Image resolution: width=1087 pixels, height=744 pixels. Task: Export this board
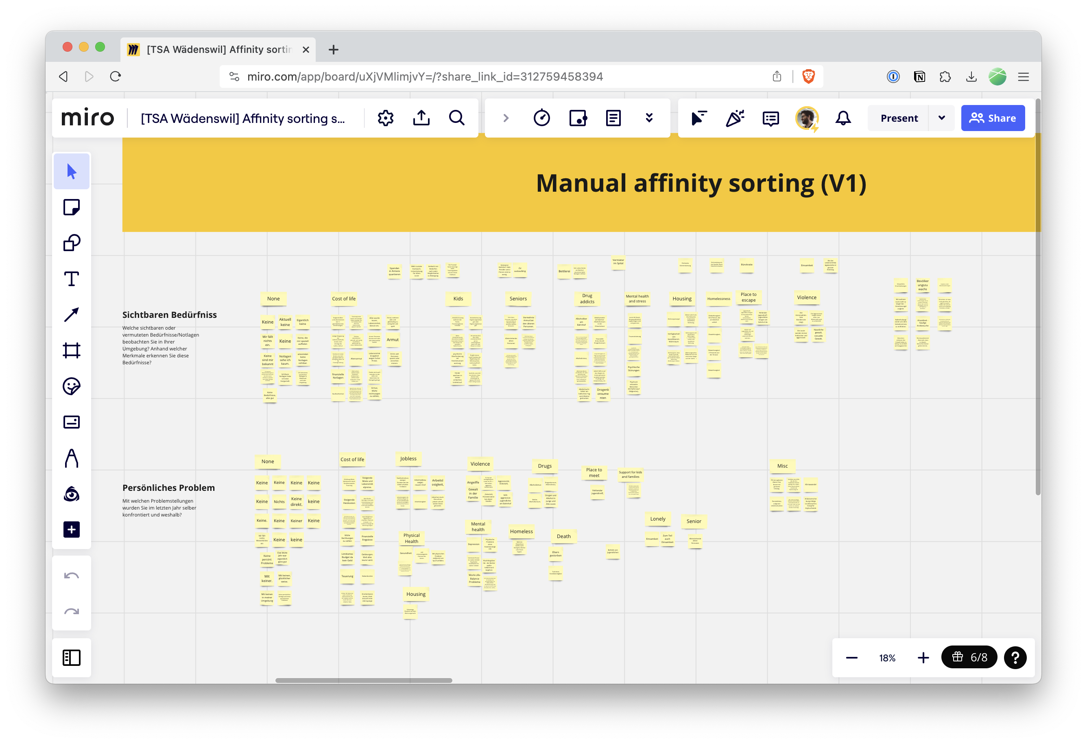pyautogui.click(x=421, y=118)
